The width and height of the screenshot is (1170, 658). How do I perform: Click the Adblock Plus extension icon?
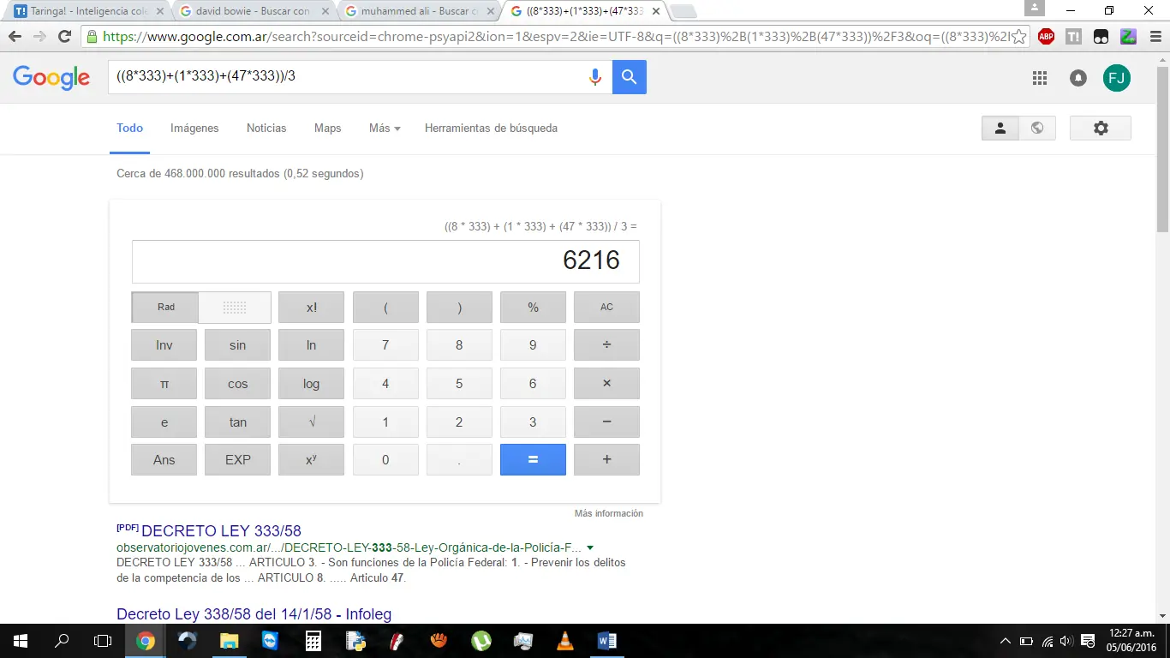[x=1046, y=37]
